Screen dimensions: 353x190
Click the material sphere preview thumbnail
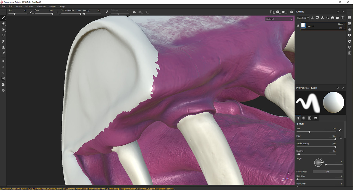[333, 103]
